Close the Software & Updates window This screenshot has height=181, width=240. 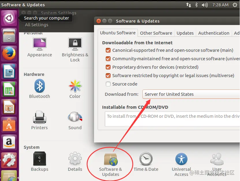99,21
